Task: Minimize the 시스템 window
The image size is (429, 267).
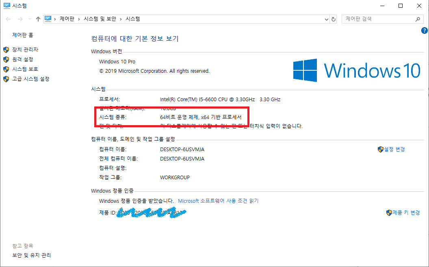Action: coord(382,6)
